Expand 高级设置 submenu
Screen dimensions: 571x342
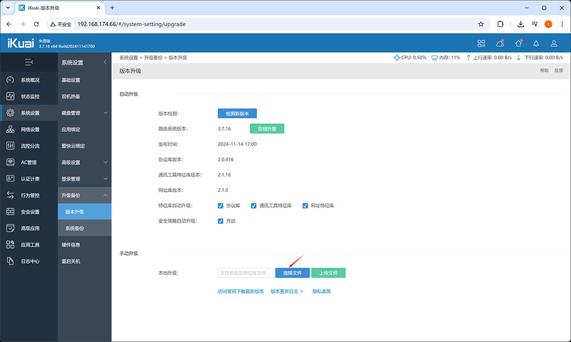point(105,162)
